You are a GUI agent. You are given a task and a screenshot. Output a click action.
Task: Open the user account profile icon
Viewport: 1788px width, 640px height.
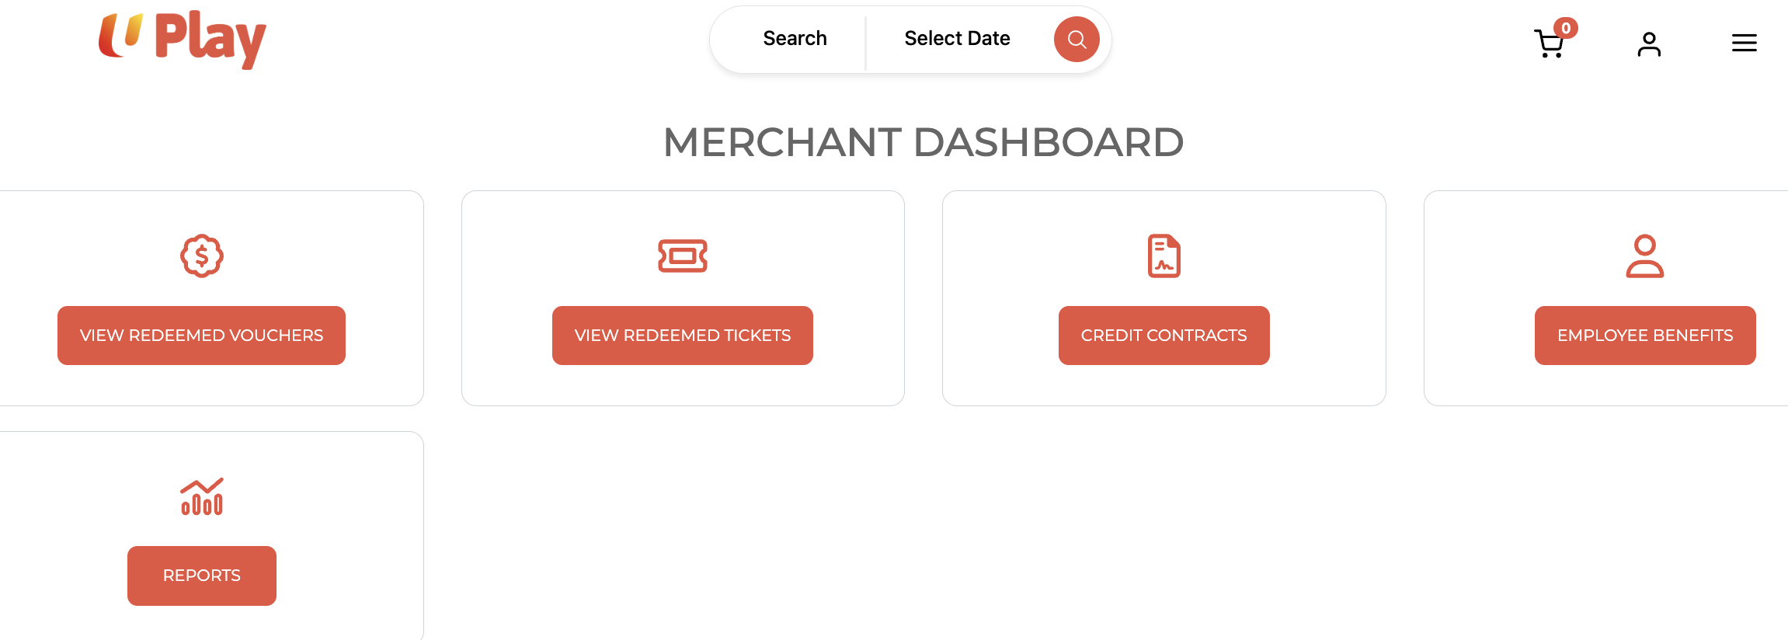(x=1648, y=44)
